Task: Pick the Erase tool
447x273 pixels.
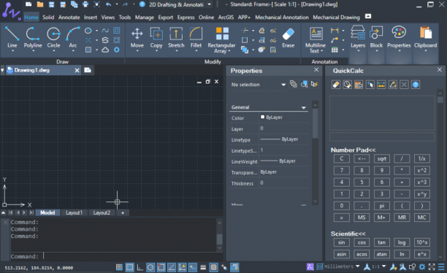Action: (x=289, y=38)
